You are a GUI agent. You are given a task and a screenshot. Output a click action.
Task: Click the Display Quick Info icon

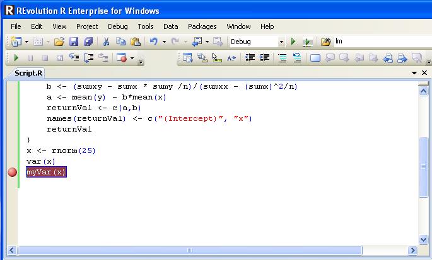point(217,58)
